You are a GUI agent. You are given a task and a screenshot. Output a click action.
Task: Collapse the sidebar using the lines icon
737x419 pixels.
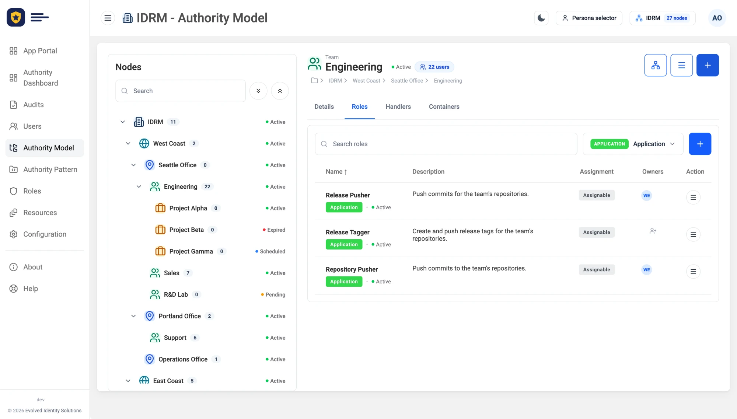pos(39,17)
